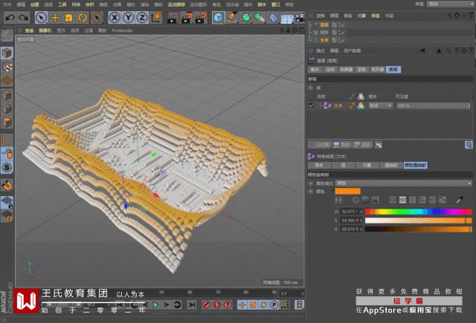The height and width of the screenshot is (323, 476).
Task: Click the Locked Workplane icon
Action: [x=7, y=202]
